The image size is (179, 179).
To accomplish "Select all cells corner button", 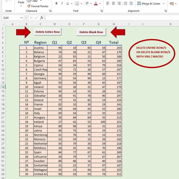I will (x=3, y=24).
